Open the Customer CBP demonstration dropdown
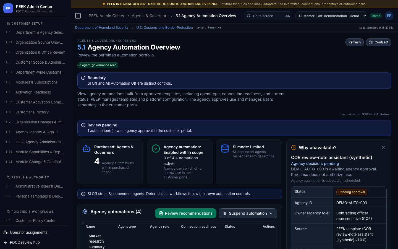Viewport: 398px width, 249px height. (331, 16)
